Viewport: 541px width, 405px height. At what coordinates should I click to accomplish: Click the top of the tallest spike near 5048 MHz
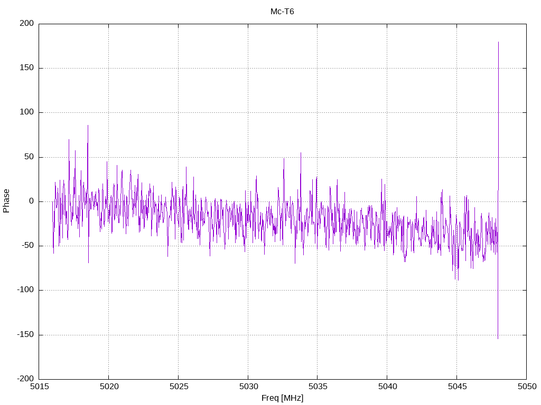click(x=498, y=42)
